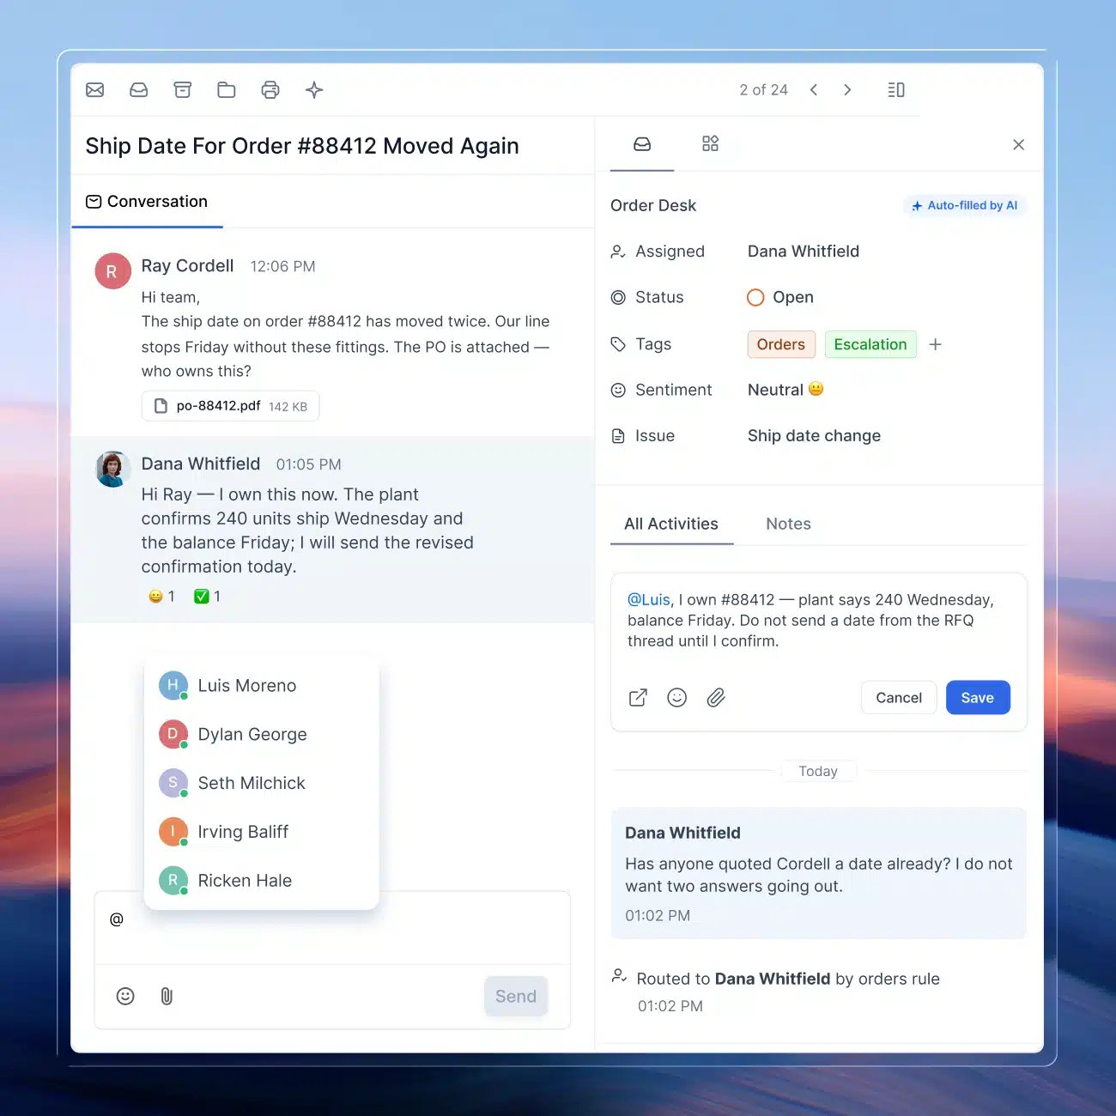Image resolution: width=1116 pixels, height=1116 pixels.
Task: Close the details side panel
Action: click(1019, 145)
